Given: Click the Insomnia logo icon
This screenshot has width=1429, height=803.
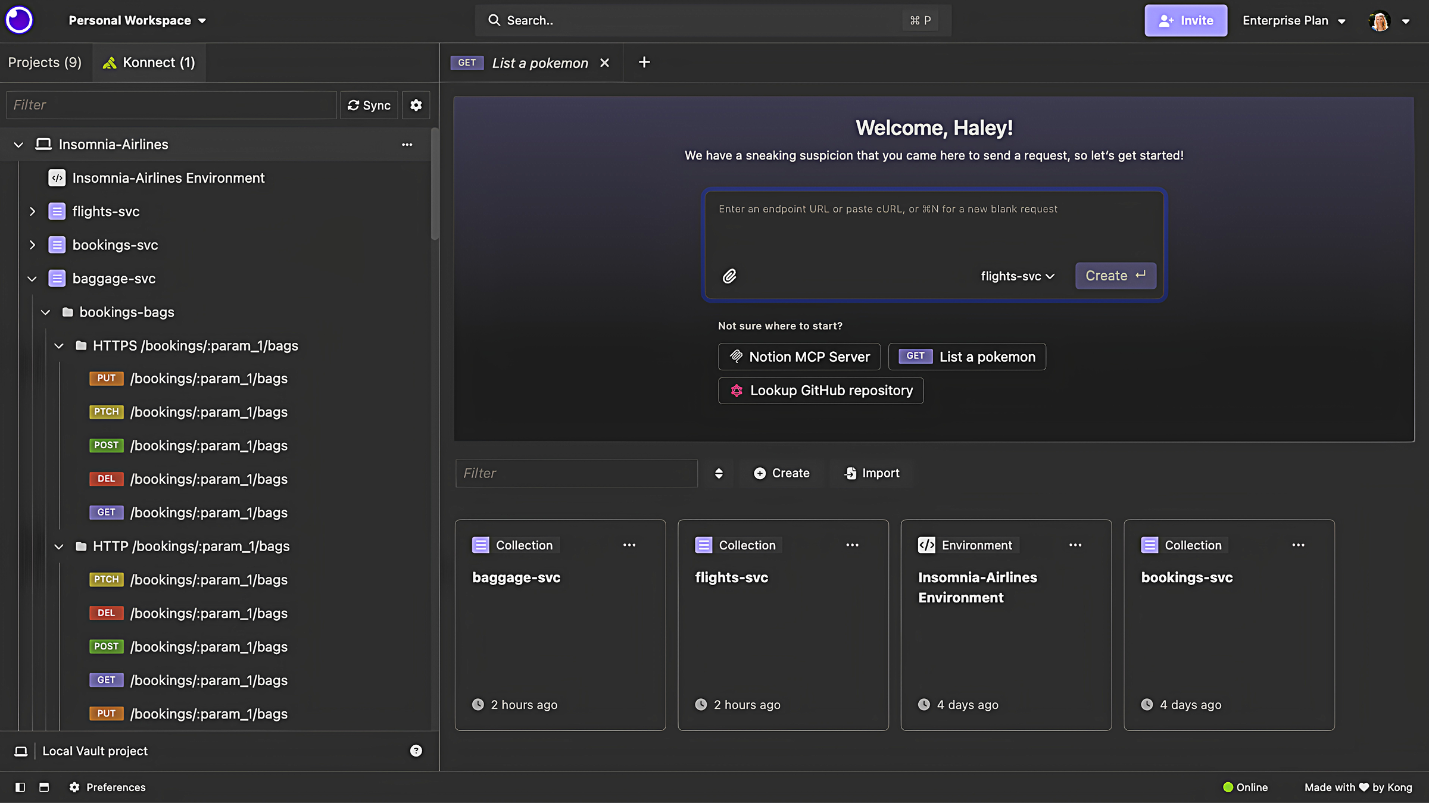Looking at the screenshot, I should click(19, 20).
